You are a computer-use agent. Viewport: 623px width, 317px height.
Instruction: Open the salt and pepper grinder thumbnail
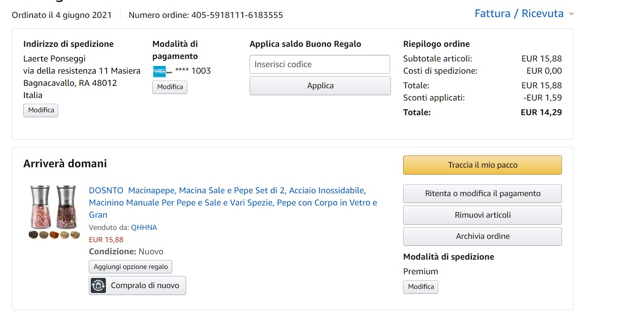pyautogui.click(x=54, y=212)
